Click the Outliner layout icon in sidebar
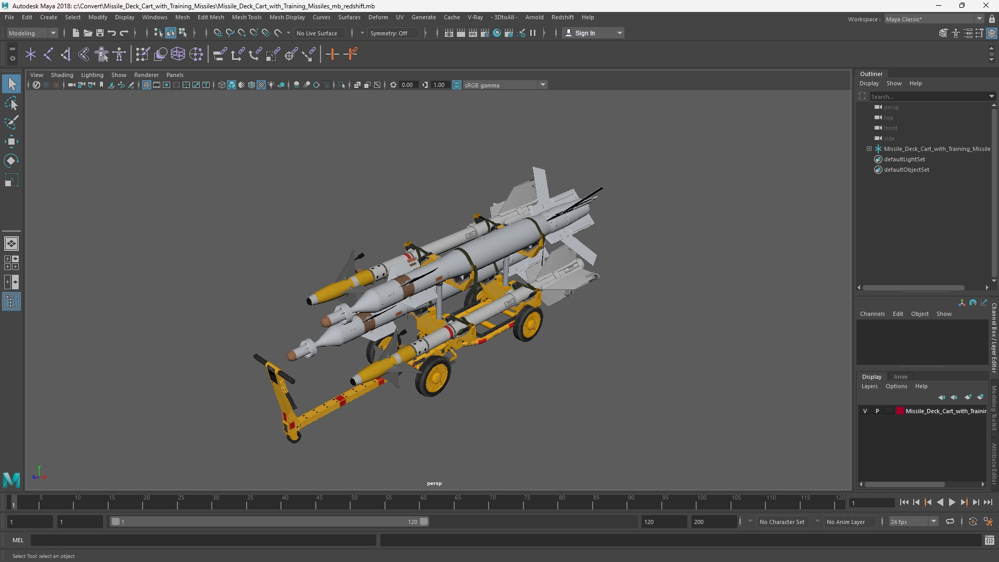Image resolution: width=999 pixels, height=562 pixels. [11, 302]
